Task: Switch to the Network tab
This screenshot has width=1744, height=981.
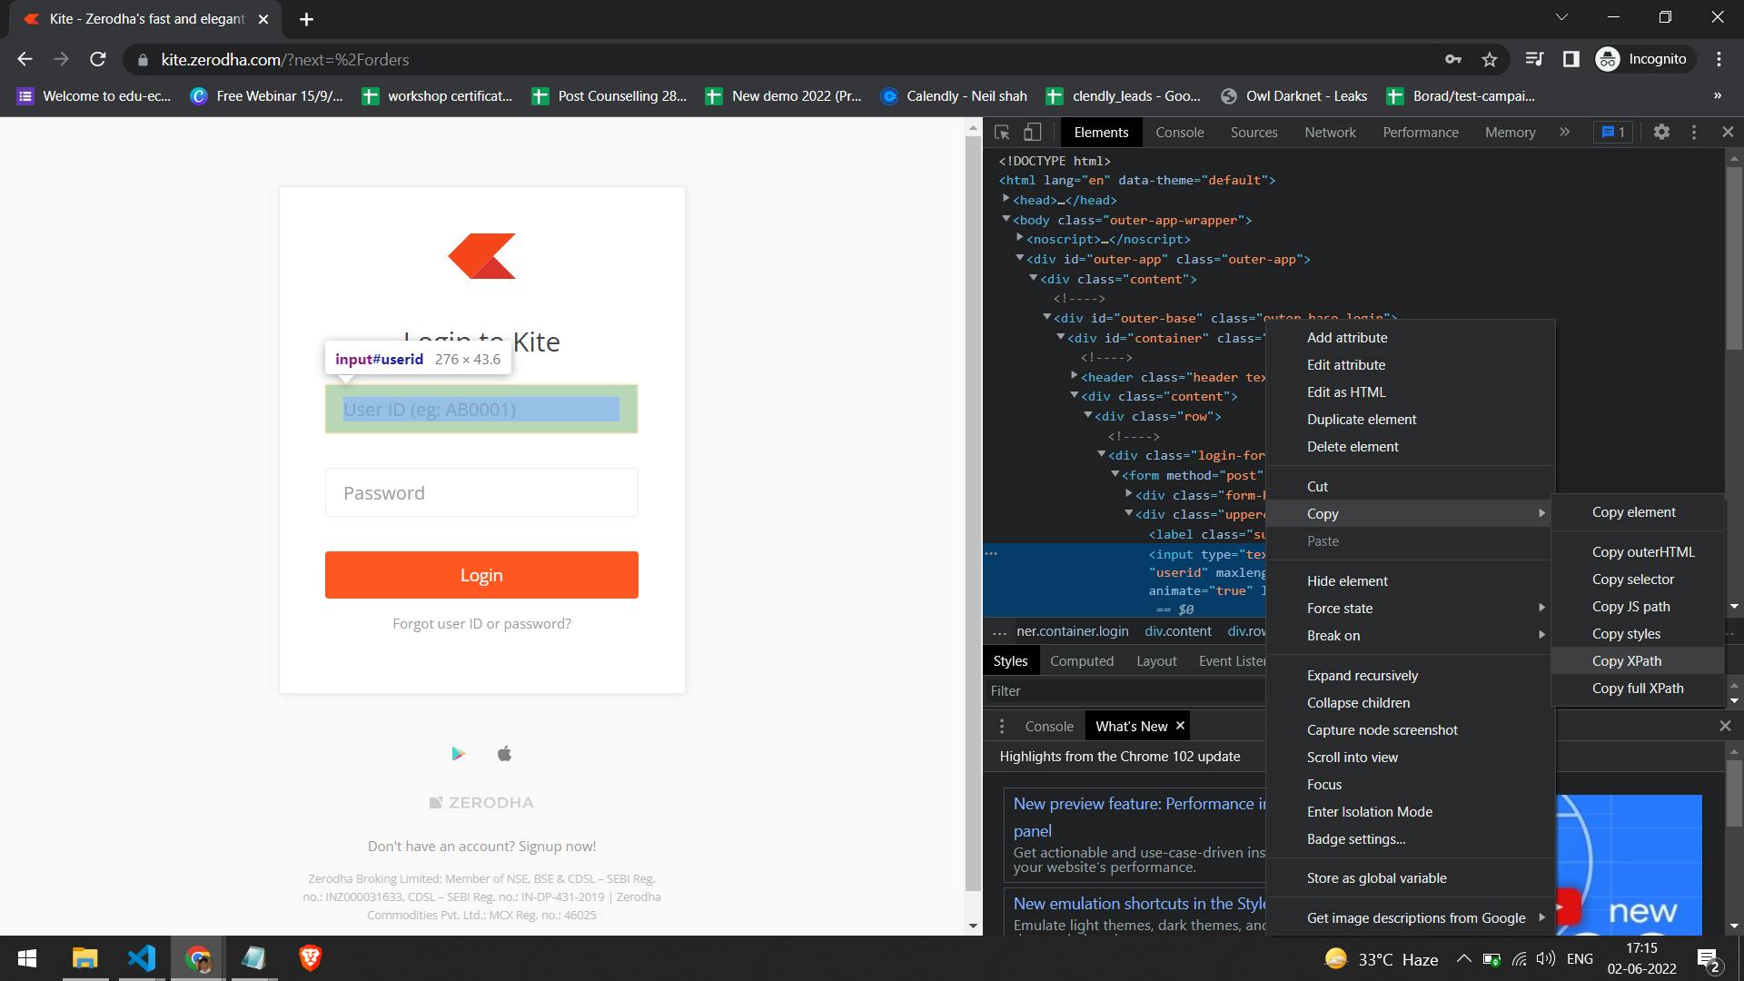Action: pos(1330,132)
